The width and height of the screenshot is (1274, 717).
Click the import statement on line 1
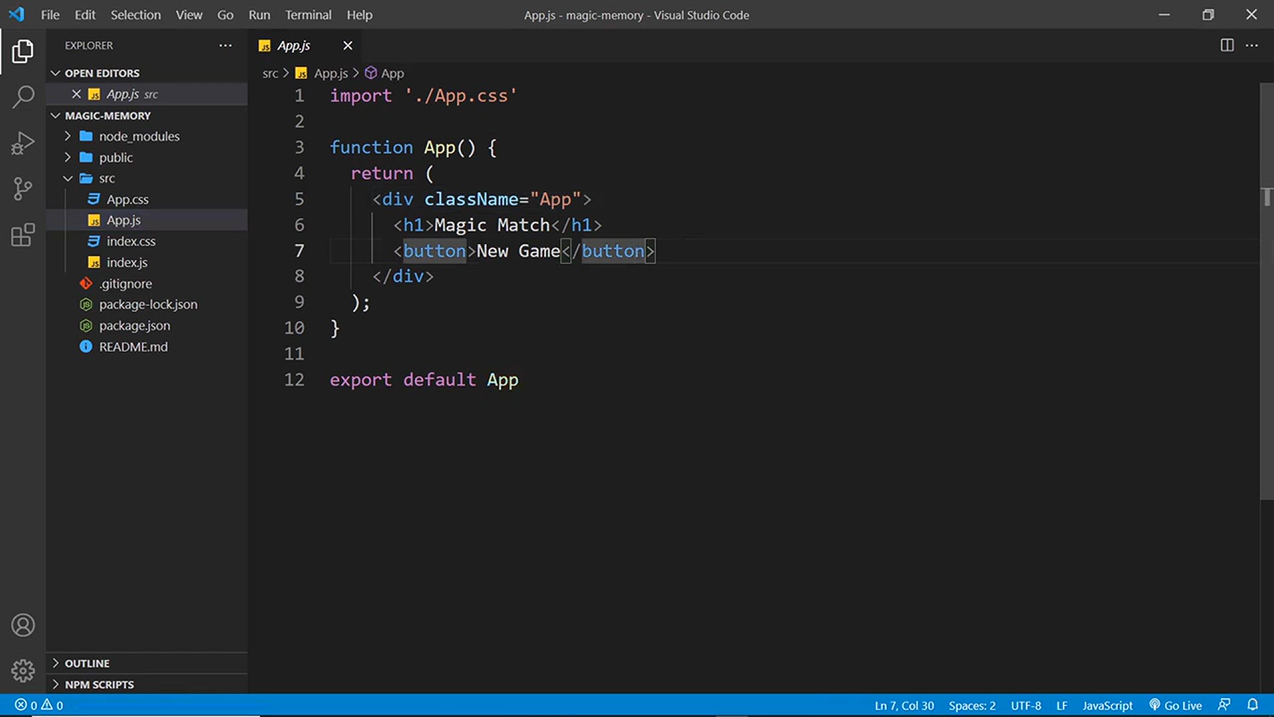coord(423,96)
